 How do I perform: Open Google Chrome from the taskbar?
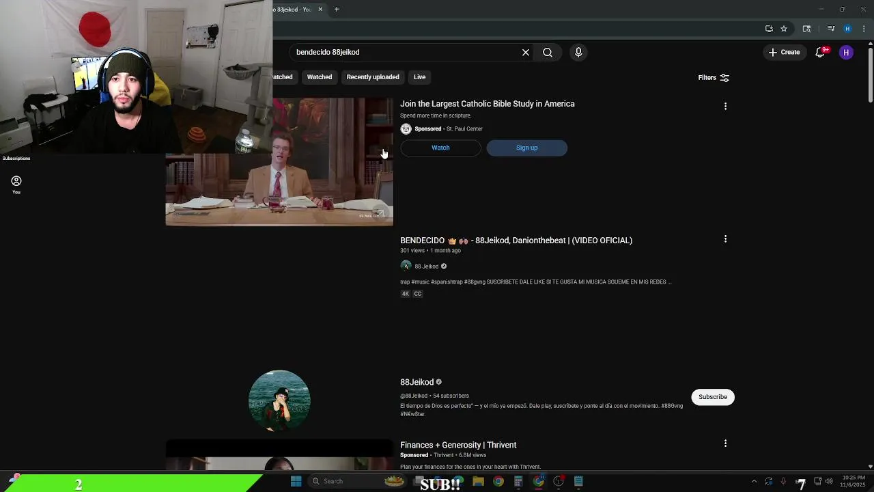(x=498, y=481)
